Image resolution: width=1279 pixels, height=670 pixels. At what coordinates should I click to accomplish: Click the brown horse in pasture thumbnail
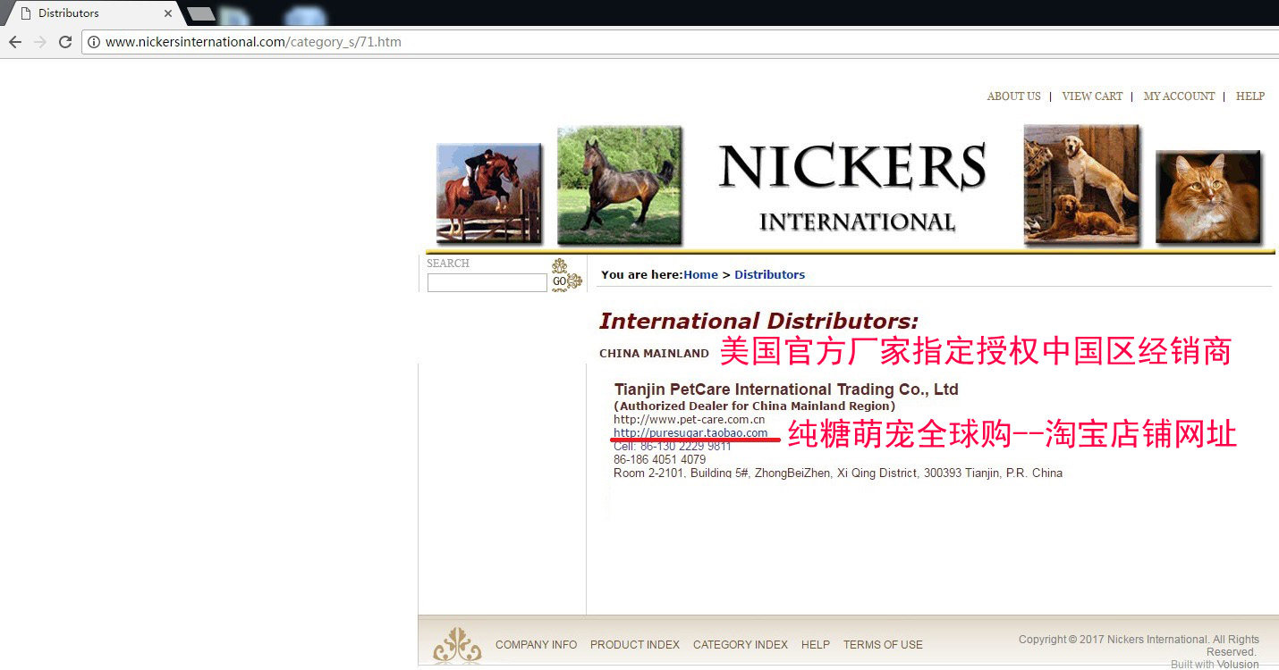coord(619,186)
